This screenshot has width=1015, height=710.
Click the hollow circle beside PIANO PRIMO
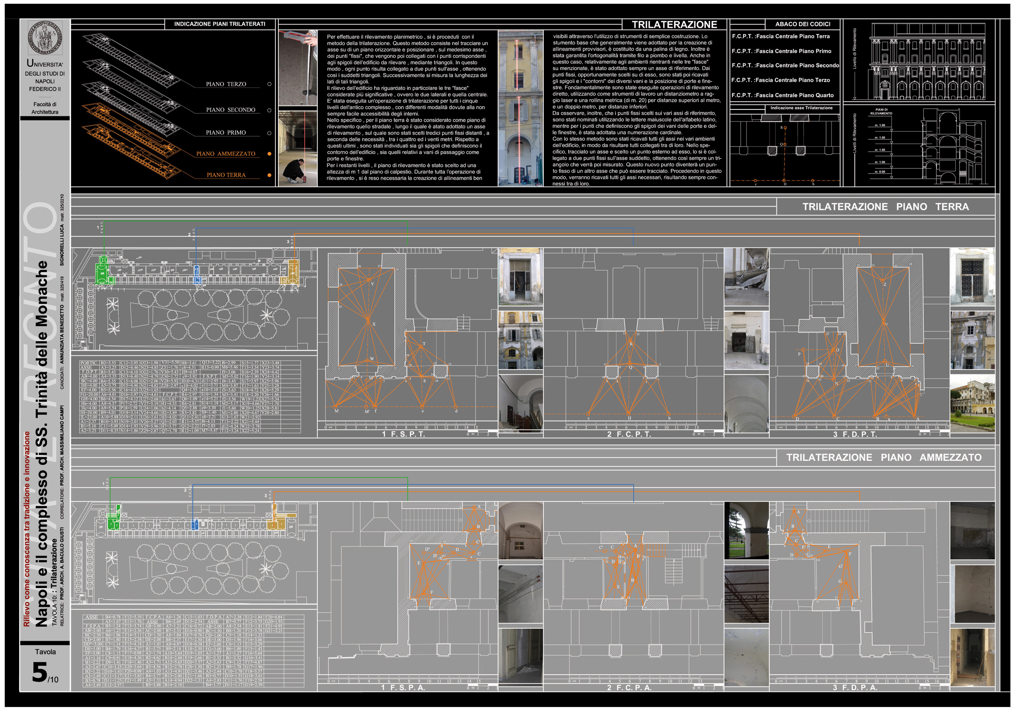coord(269,133)
